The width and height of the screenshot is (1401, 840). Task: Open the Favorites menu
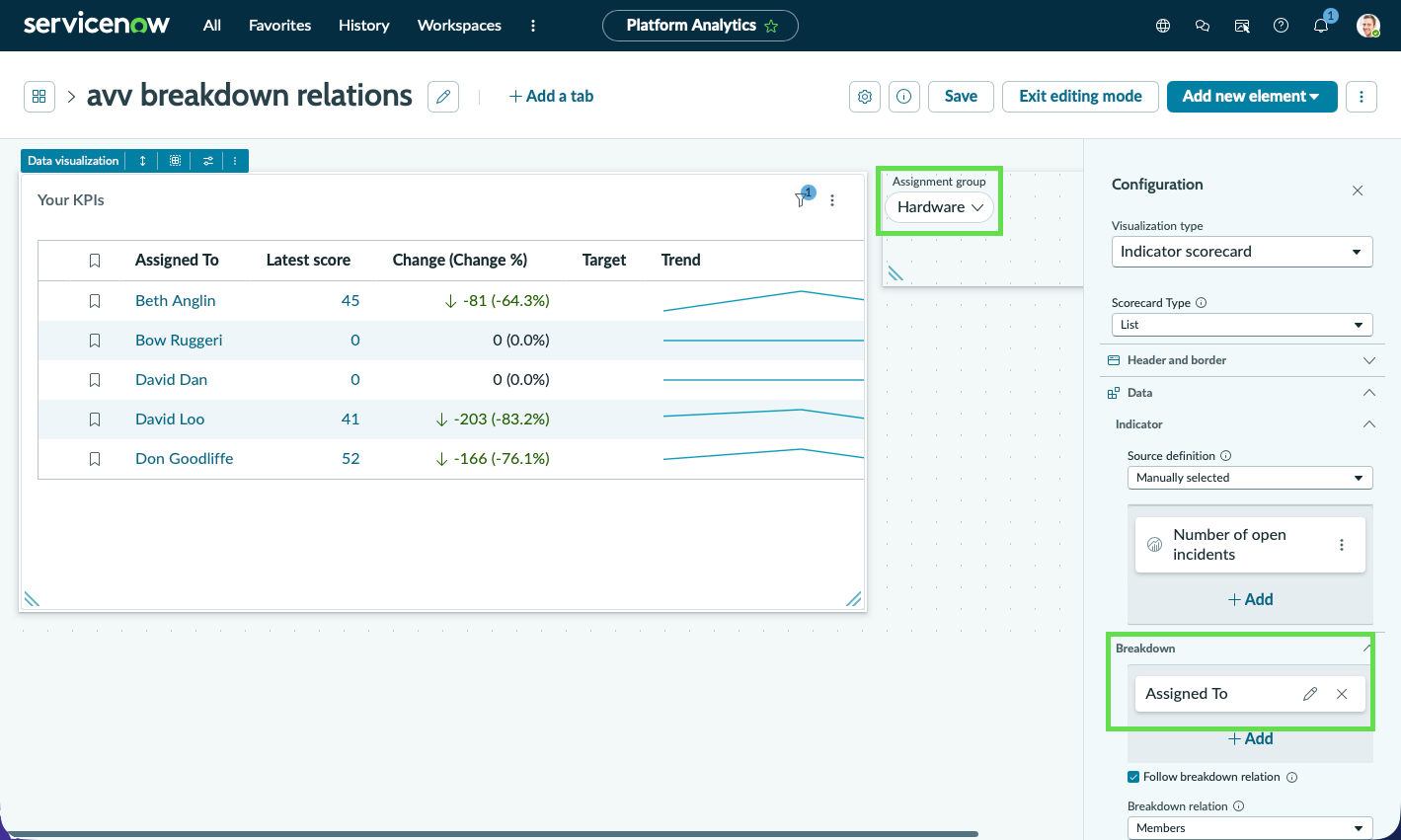[279, 26]
